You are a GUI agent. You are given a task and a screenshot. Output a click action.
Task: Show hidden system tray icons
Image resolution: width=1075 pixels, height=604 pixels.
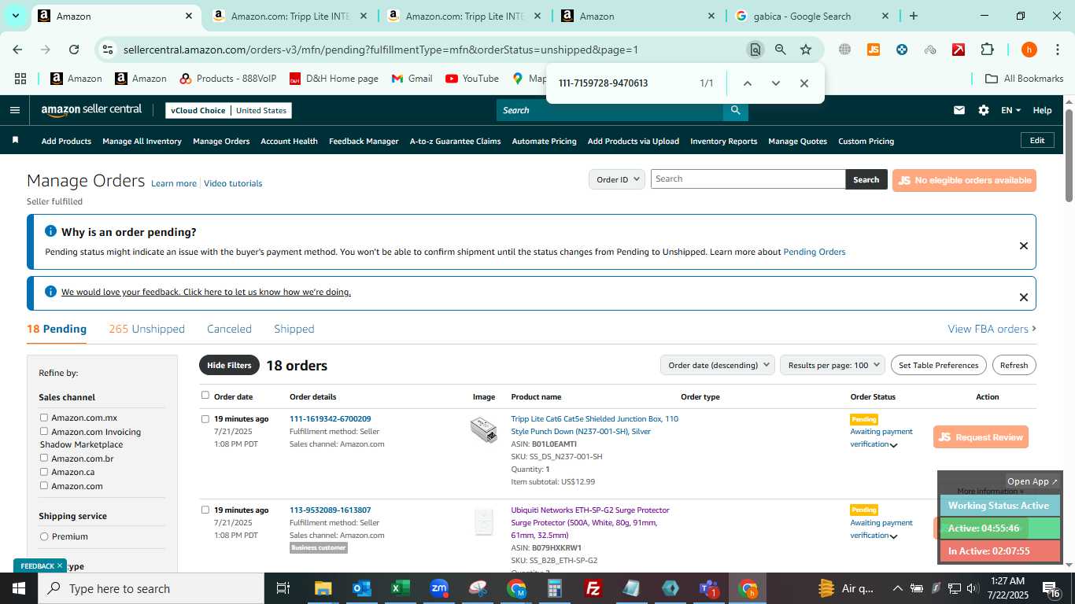tap(897, 588)
